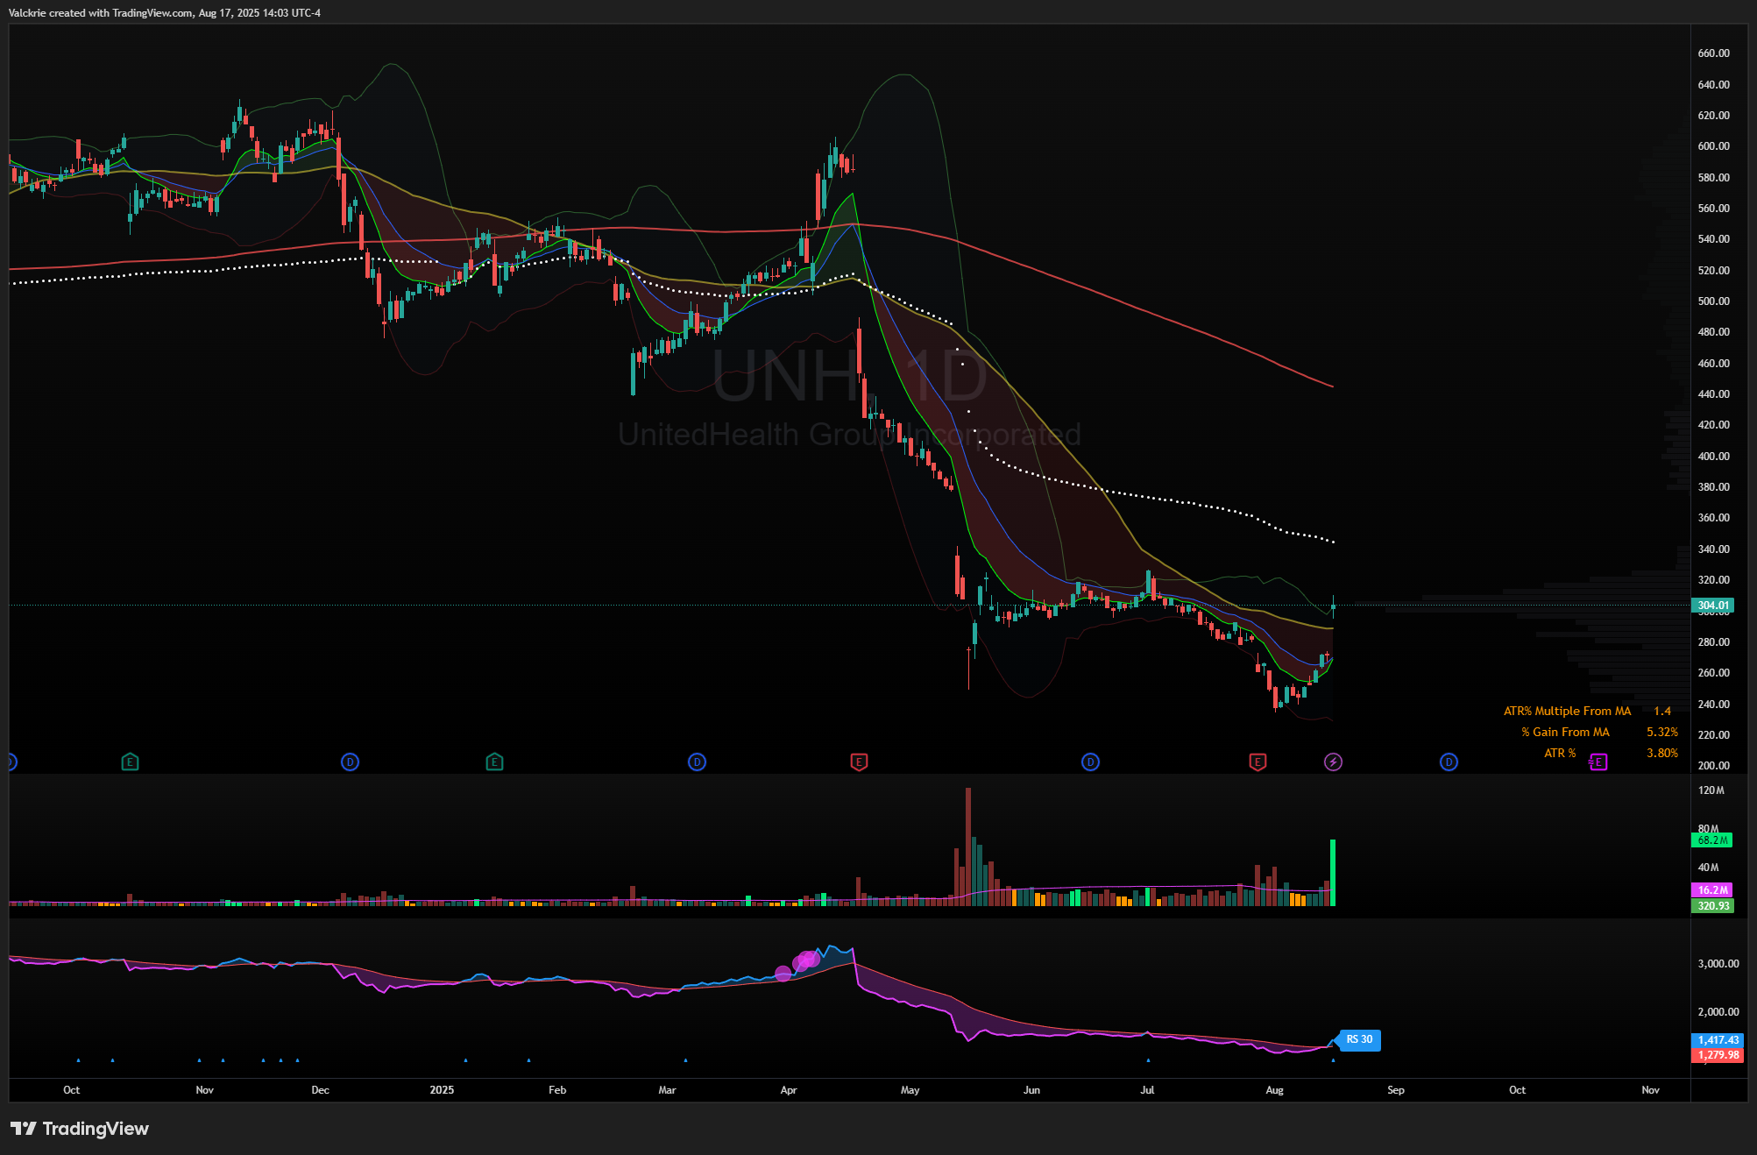
Task: Click the 2025 label on time axis
Action: pyautogui.click(x=442, y=1090)
